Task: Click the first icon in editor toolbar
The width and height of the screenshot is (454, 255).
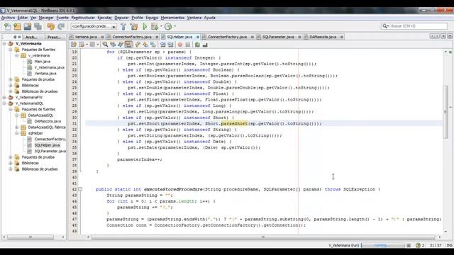Action: [x=74, y=45]
